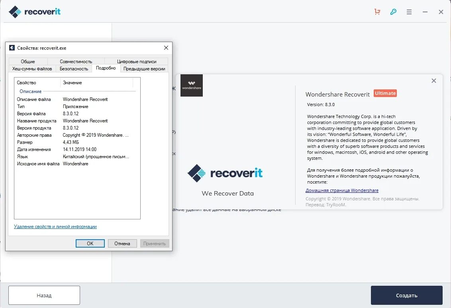Select the Авторские права row
This screenshot has height=308, width=451.
coord(75,135)
